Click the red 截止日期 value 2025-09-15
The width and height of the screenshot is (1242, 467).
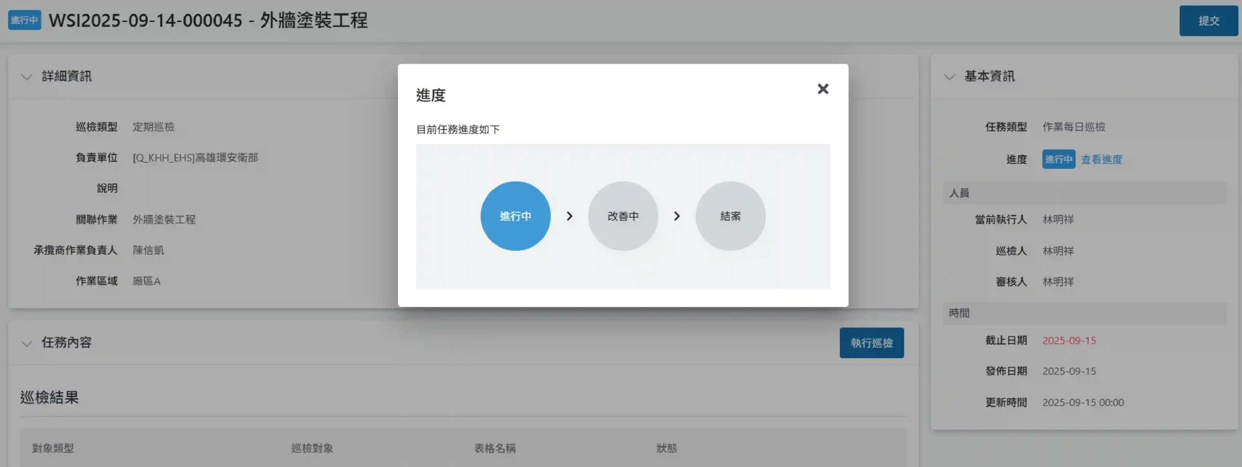click(x=1069, y=341)
